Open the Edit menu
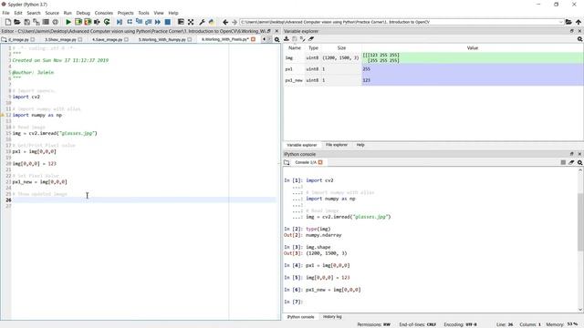This screenshot has height=328, width=584. coord(18,13)
